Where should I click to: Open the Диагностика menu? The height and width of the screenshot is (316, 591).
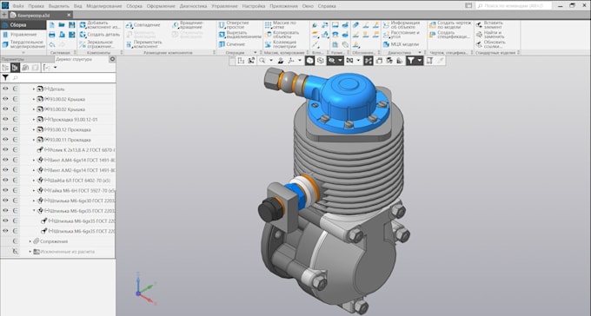[x=193, y=6]
